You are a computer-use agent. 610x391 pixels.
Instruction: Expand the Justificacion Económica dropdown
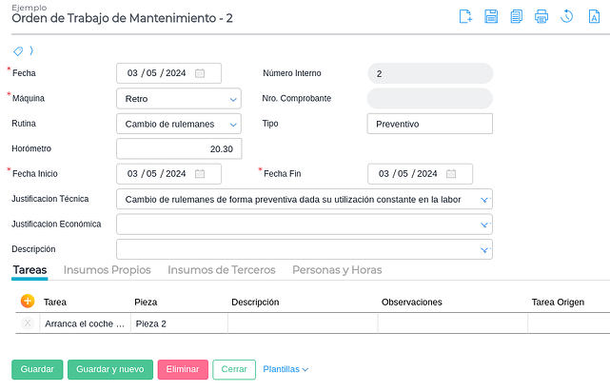(484, 225)
